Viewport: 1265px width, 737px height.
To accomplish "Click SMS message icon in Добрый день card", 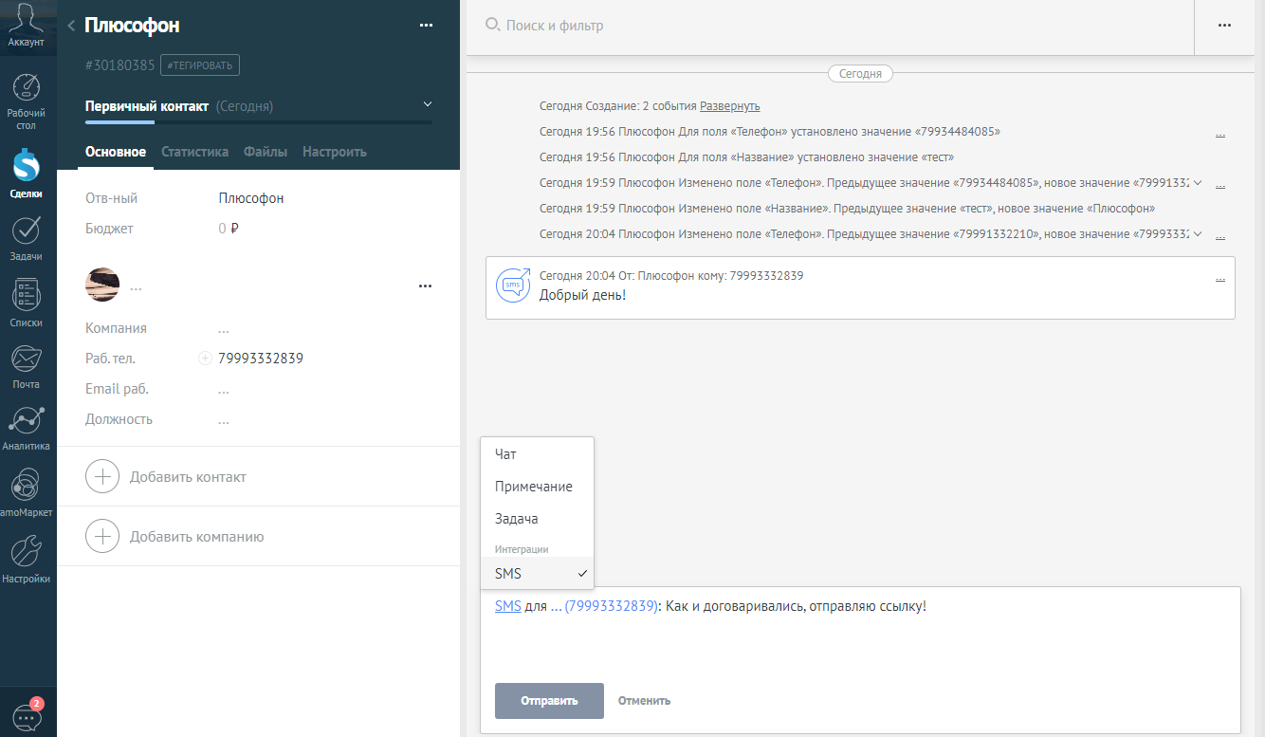I will point(513,285).
